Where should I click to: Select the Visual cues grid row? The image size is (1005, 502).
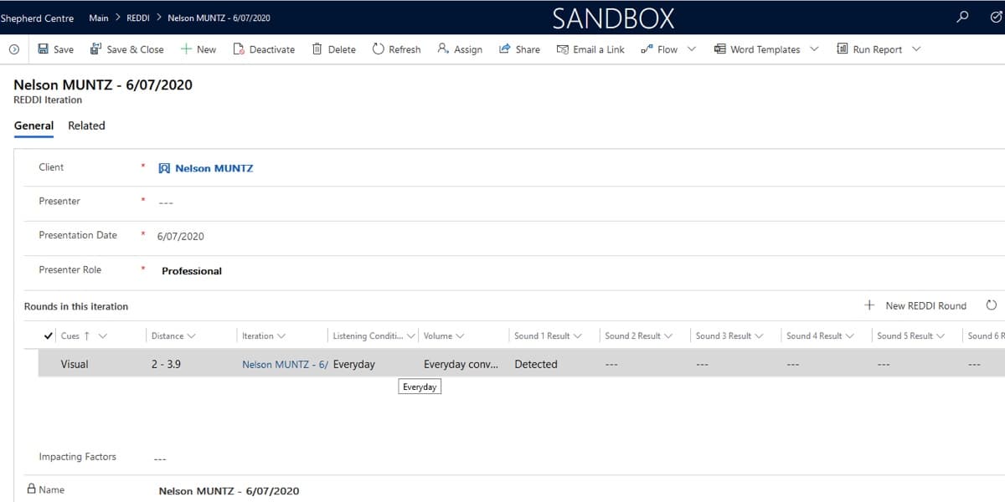click(x=75, y=364)
